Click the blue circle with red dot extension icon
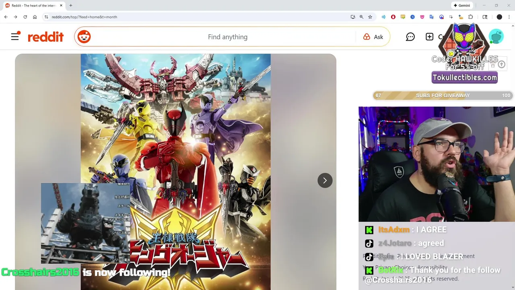 coord(441,17)
